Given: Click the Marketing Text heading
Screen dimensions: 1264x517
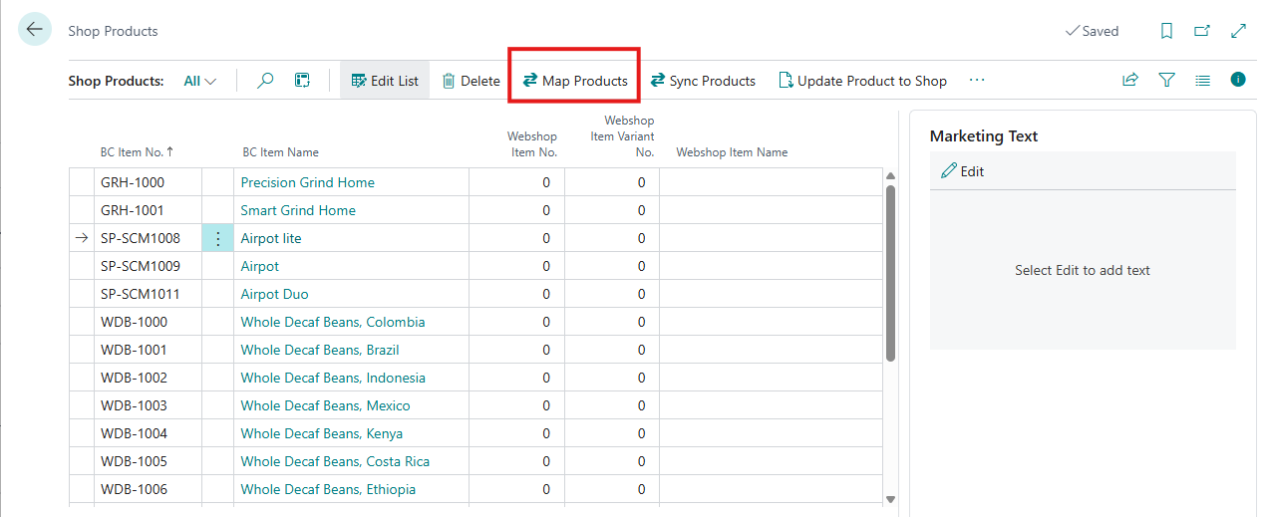Looking at the screenshot, I should click(x=984, y=136).
